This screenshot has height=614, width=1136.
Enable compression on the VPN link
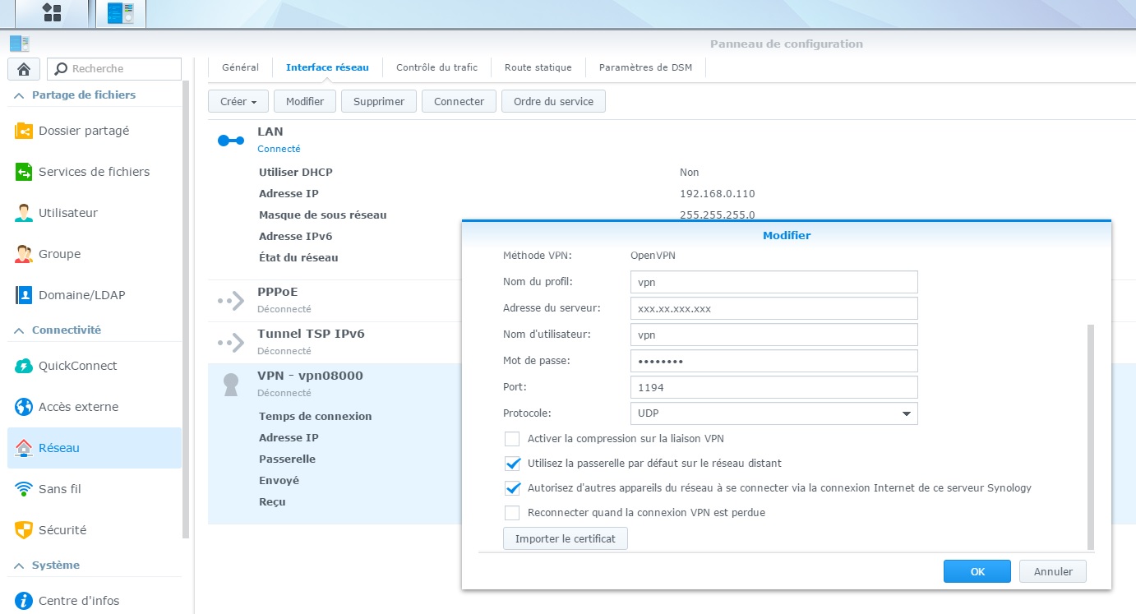512,439
